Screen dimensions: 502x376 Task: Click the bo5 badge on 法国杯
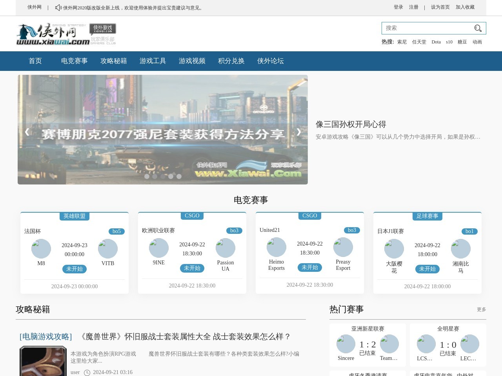[116, 231]
